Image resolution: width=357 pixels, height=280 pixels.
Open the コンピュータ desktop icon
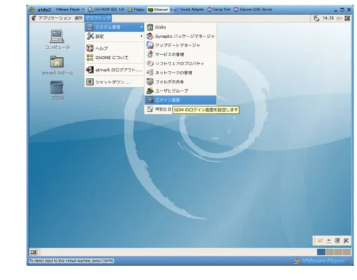click(57, 39)
